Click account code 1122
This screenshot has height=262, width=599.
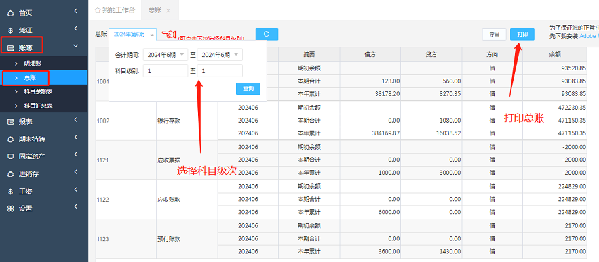[x=103, y=200]
